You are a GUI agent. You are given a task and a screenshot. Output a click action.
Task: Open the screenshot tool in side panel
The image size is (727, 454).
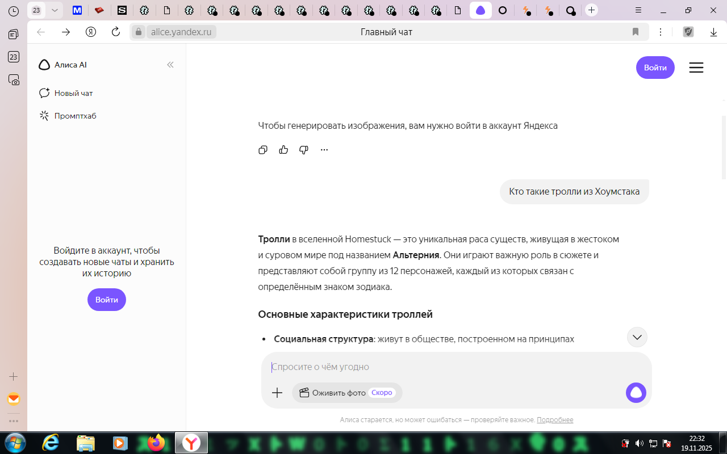[x=14, y=79]
